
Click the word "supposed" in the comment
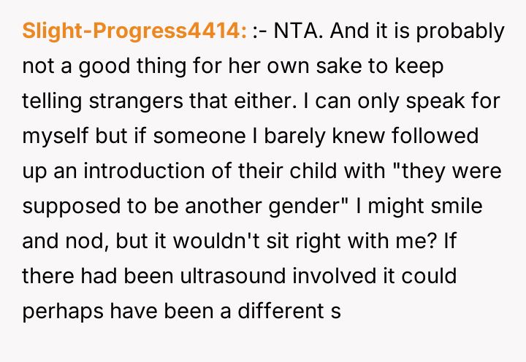[x=61, y=206]
